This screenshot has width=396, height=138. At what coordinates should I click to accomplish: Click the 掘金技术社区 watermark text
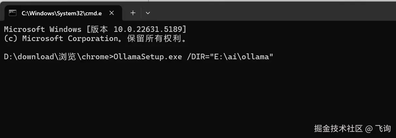(338, 129)
